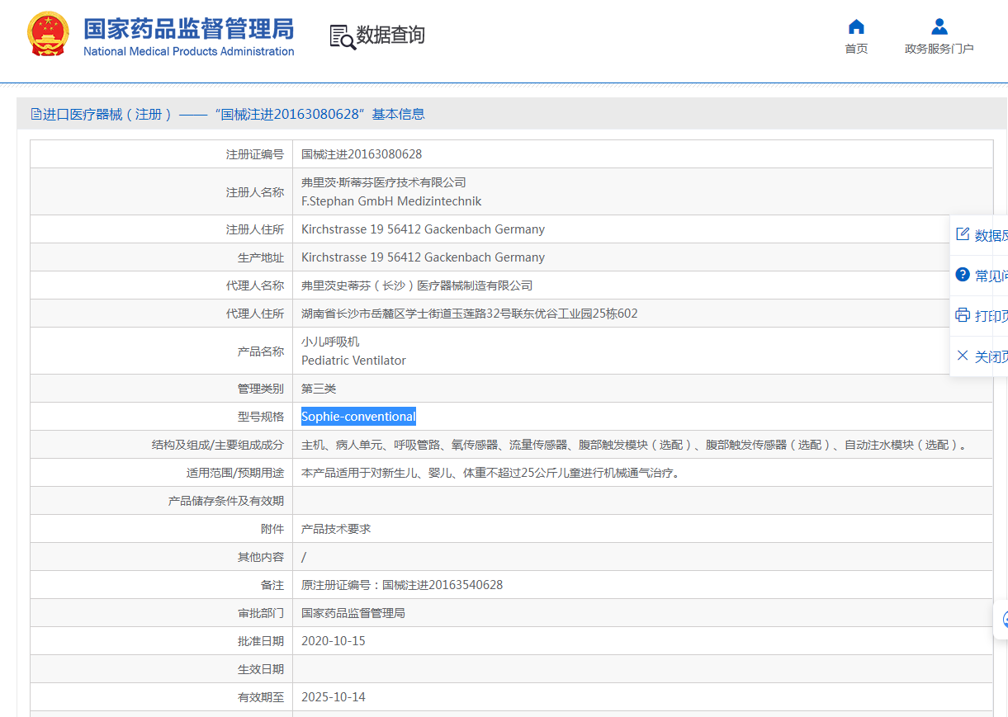1008x717 pixels.
Task: Click expiry date 2025-10-14
Action: click(x=334, y=697)
